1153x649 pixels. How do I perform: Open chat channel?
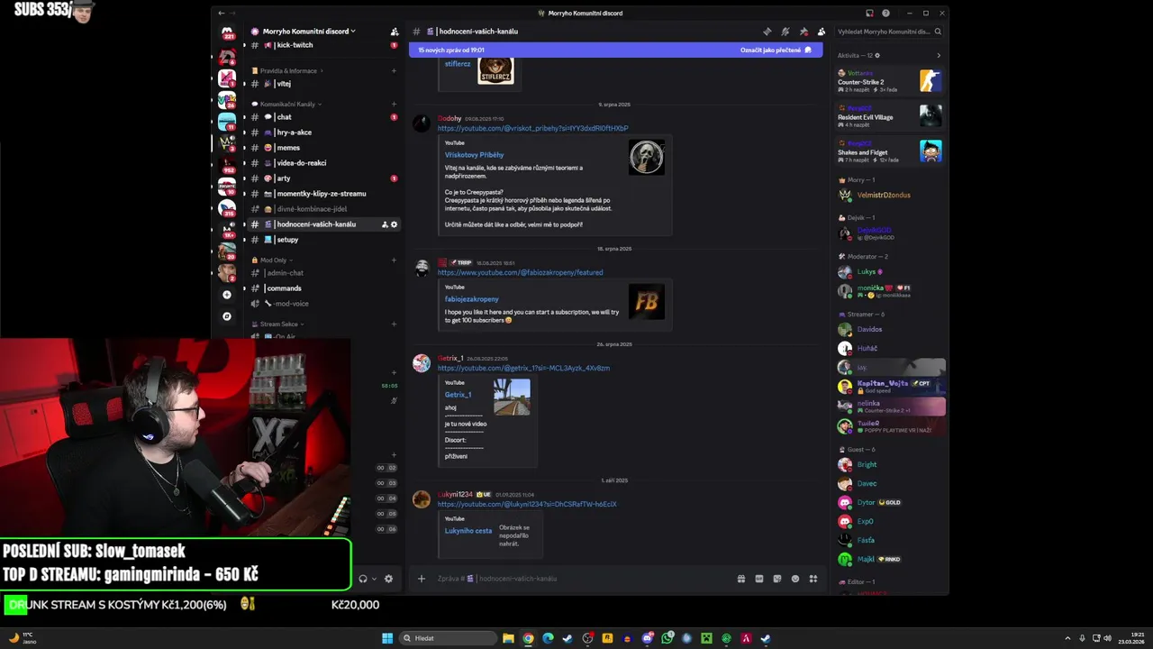pyautogui.click(x=322, y=117)
